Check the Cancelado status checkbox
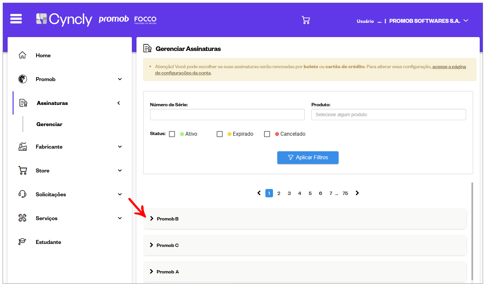This screenshot has width=486, height=286. click(x=267, y=134)
